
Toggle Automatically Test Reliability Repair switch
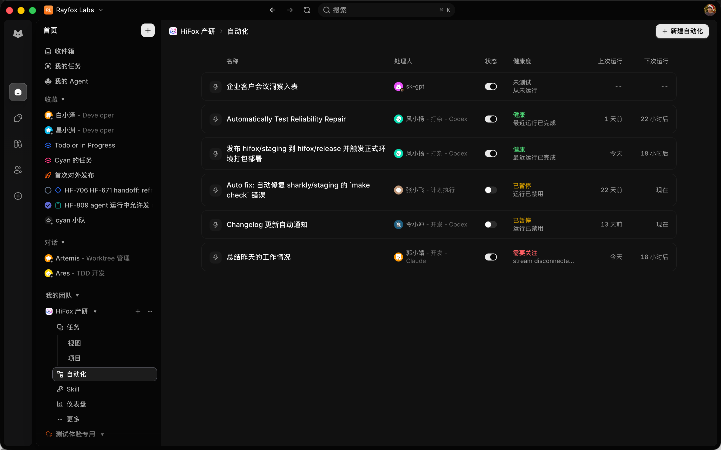pos(491,119)
